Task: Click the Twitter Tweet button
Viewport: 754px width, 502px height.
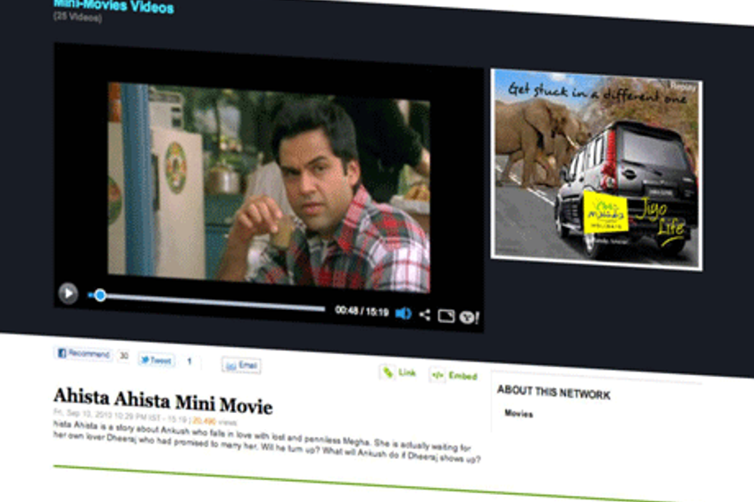Action: coord(156,360)
